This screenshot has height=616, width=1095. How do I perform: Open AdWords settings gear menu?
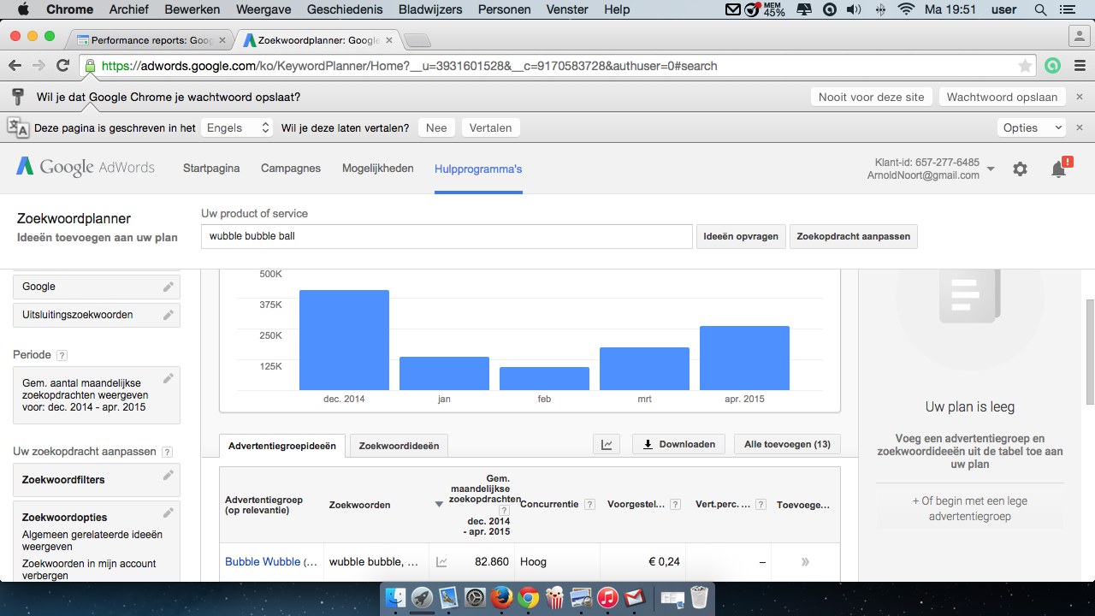pyautogui.click(x=1020, y=169)
